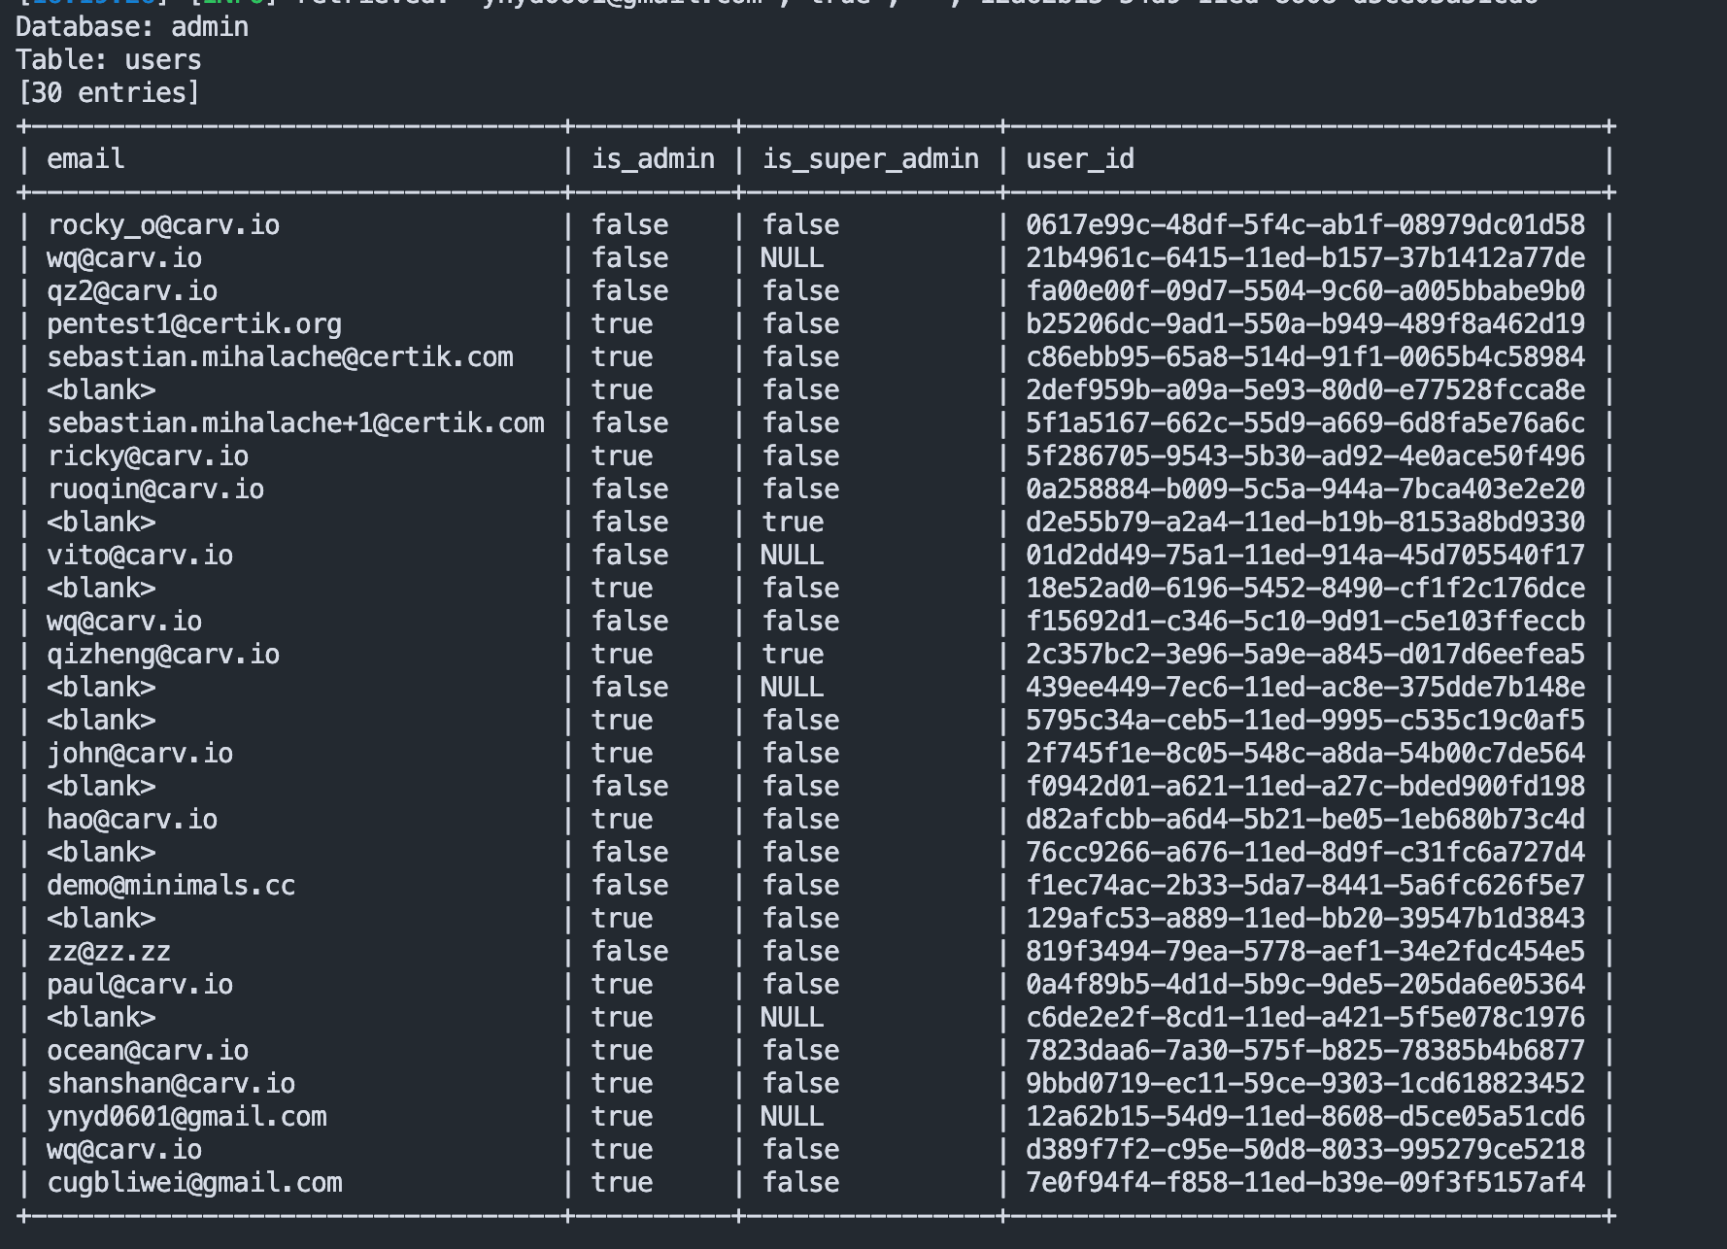1727x1249 pixels.
Task: Click the is_super_admin 'true' in qizheng@carv.io row
Action: click(x=793, y=655)
